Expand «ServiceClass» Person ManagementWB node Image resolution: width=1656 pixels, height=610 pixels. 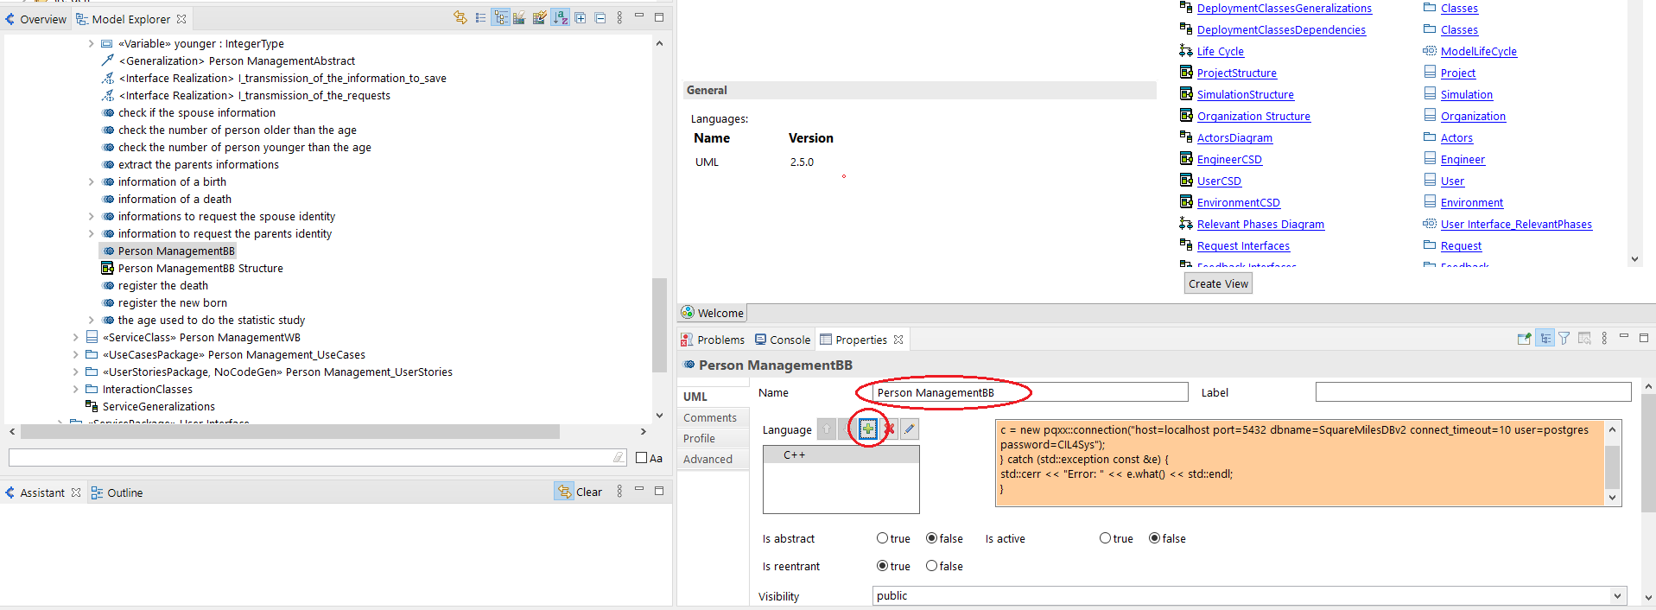(x=75, y=337)
